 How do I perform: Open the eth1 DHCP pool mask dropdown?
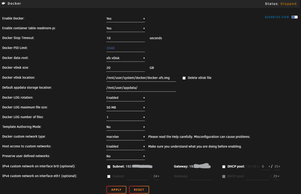pyautogui.click(x=276, y=176)
